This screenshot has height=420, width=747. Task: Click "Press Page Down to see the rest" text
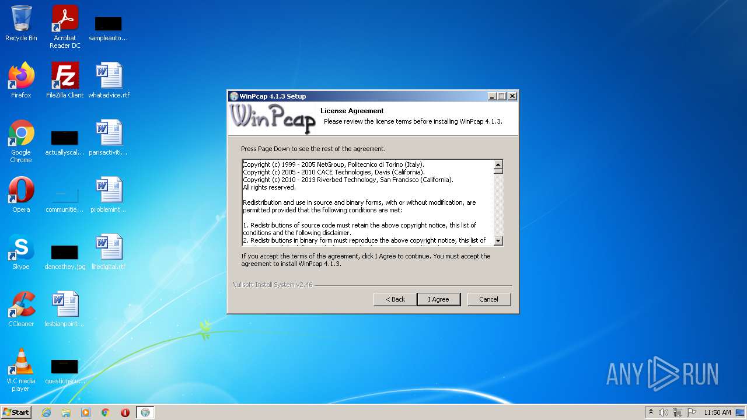pyautogui.click(x=313, y=149)
